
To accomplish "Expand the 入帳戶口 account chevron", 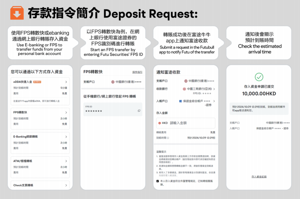I will [214, 101].
